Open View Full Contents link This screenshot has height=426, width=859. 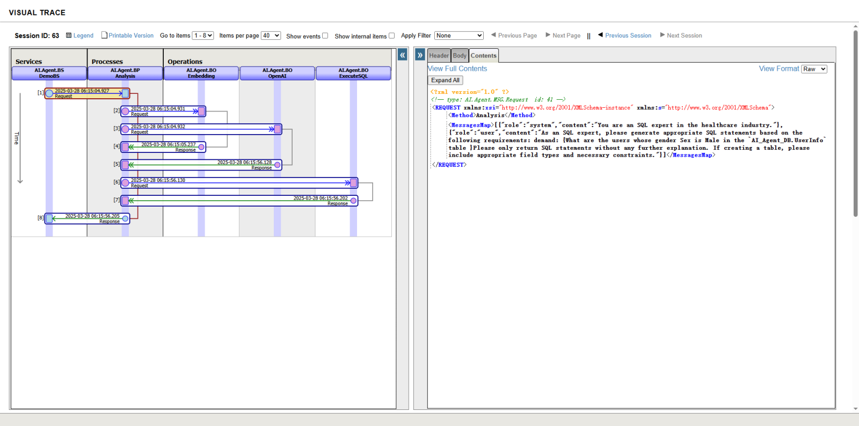[x=457, y=69]
